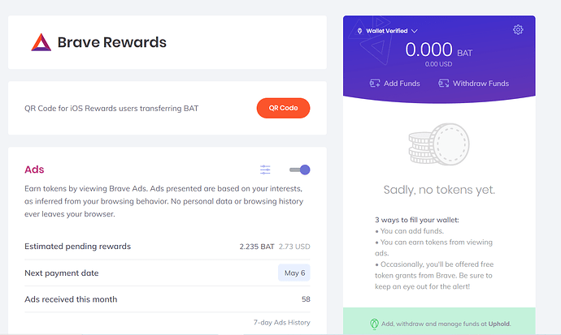This screenshot has height=335, width=561.
Task: Click the Brave Rewards triangle logo
Action: pyautogui.click(x=41, y=42)
